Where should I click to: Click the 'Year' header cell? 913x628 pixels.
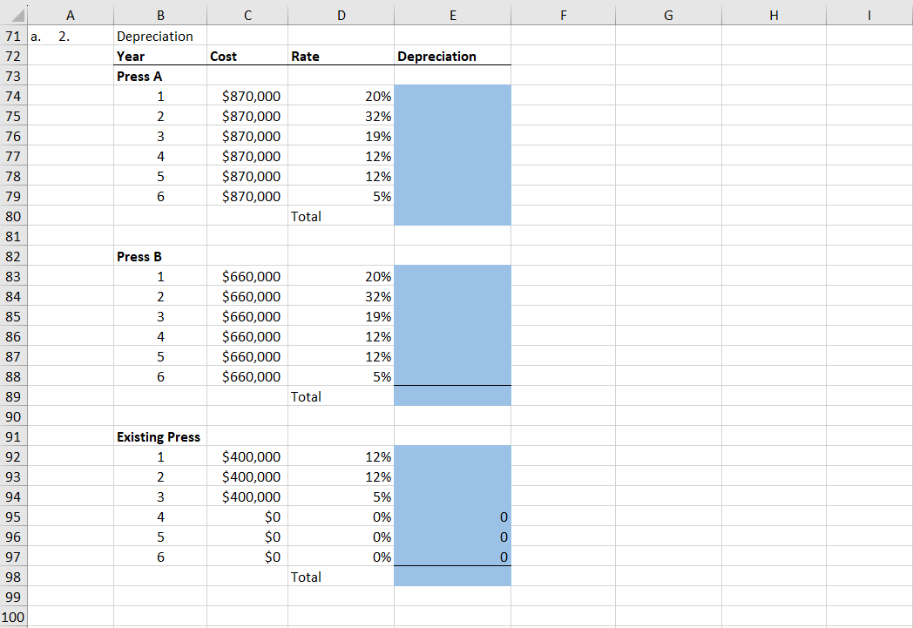pos(160,56)
